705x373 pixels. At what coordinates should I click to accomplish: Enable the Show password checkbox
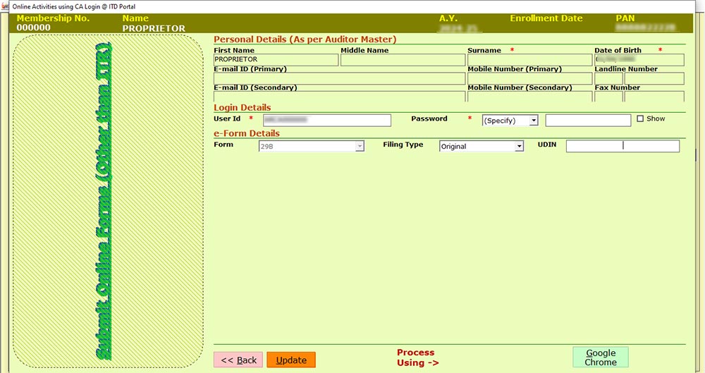[640, 119]
